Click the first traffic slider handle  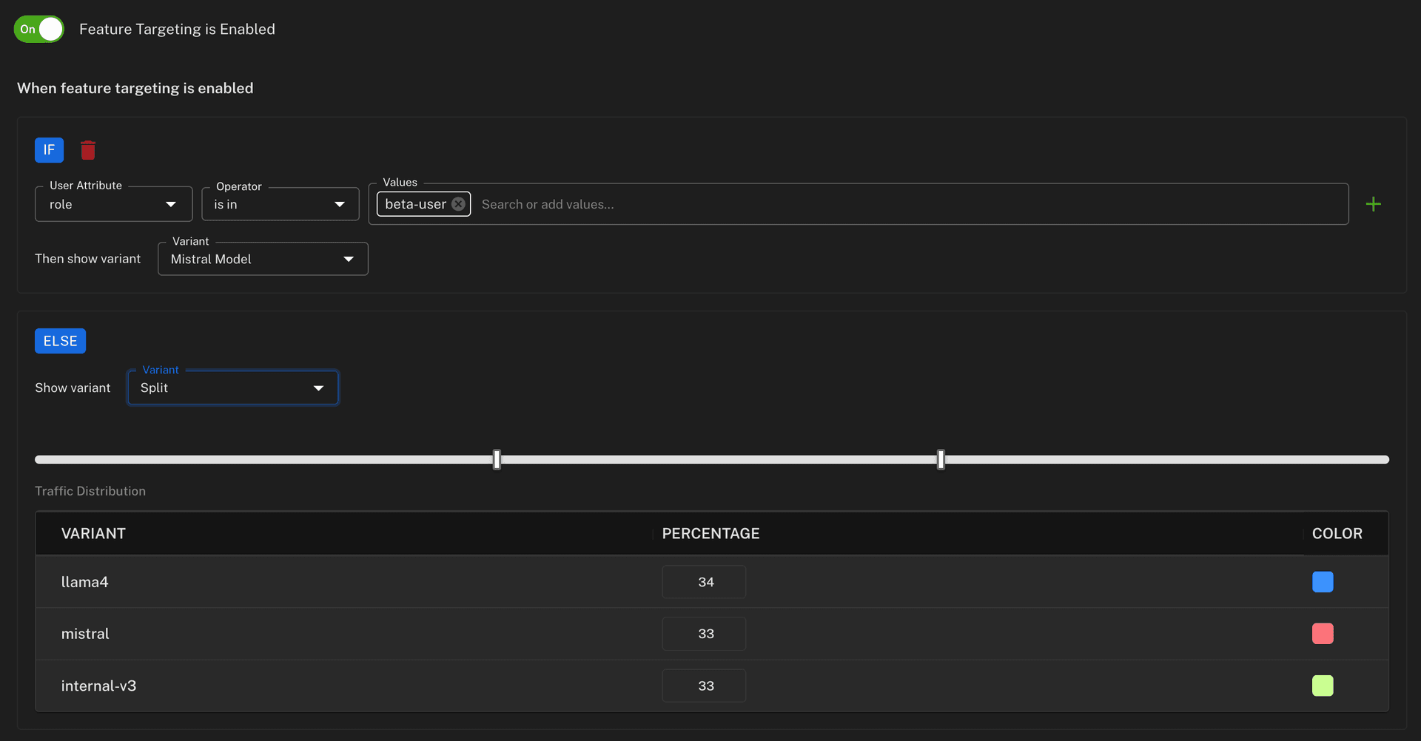click(x=497, y=459)
